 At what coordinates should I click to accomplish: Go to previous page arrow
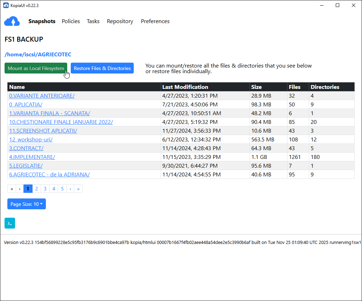tap(20, 189)
